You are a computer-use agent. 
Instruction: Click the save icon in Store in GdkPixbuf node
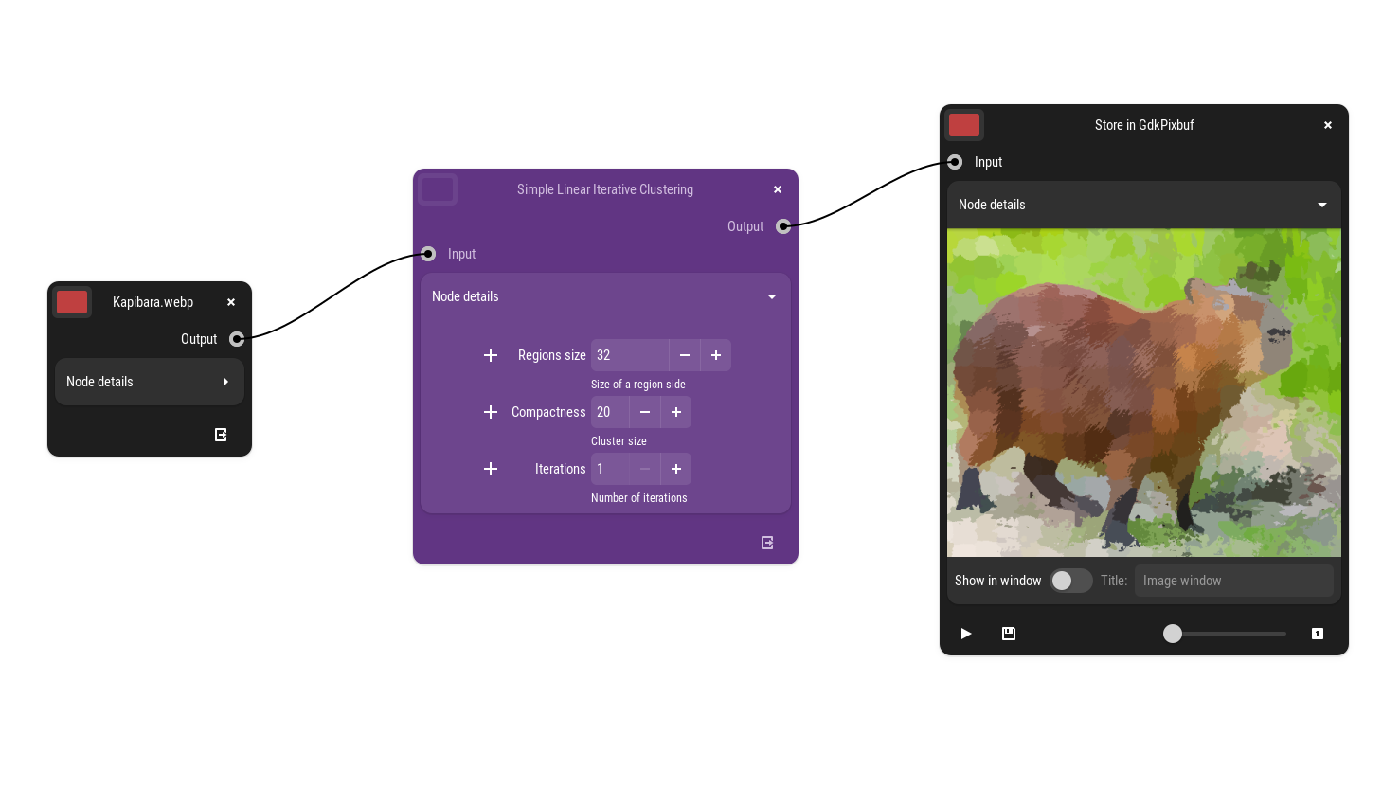tap(1009, 634)
